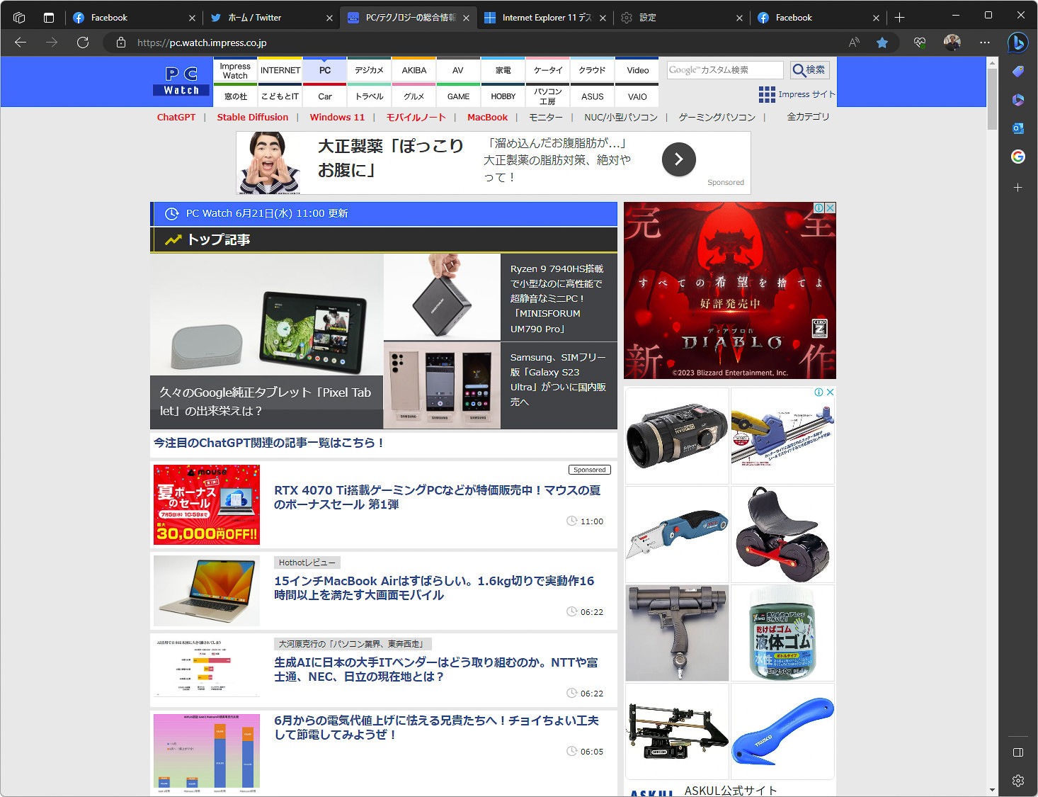Open the browser essentials heart icon
Screen dimensions: 1038x797
point(920,43)
